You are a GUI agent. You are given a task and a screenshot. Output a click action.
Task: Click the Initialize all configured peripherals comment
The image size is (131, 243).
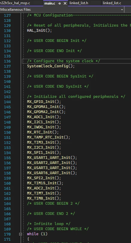coord(76,97)
